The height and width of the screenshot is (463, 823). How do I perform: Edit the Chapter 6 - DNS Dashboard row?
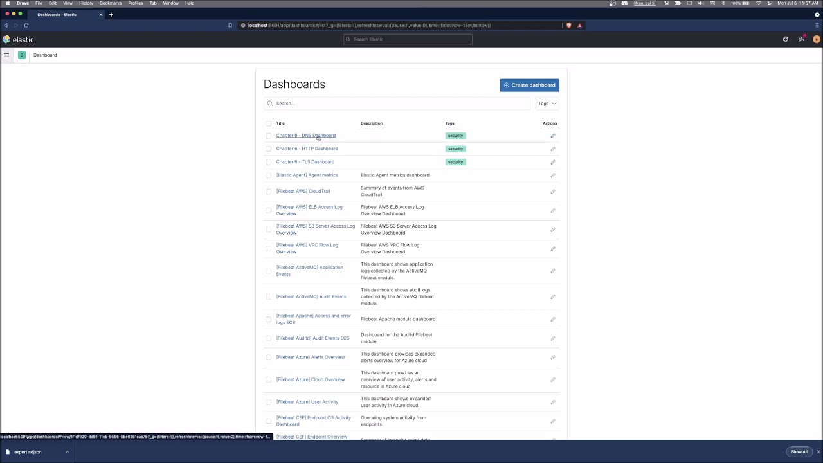[553, 136]
